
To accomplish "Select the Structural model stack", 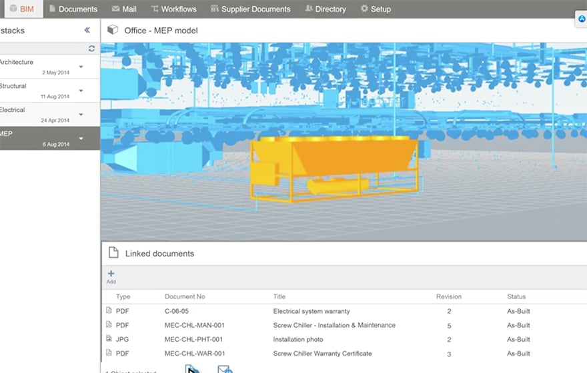I will click(49, 91).
